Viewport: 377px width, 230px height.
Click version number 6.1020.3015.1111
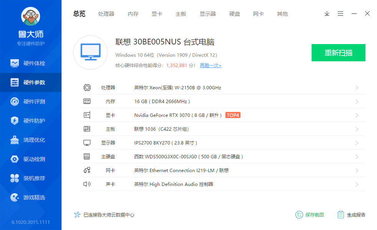[x=30, y=222]
